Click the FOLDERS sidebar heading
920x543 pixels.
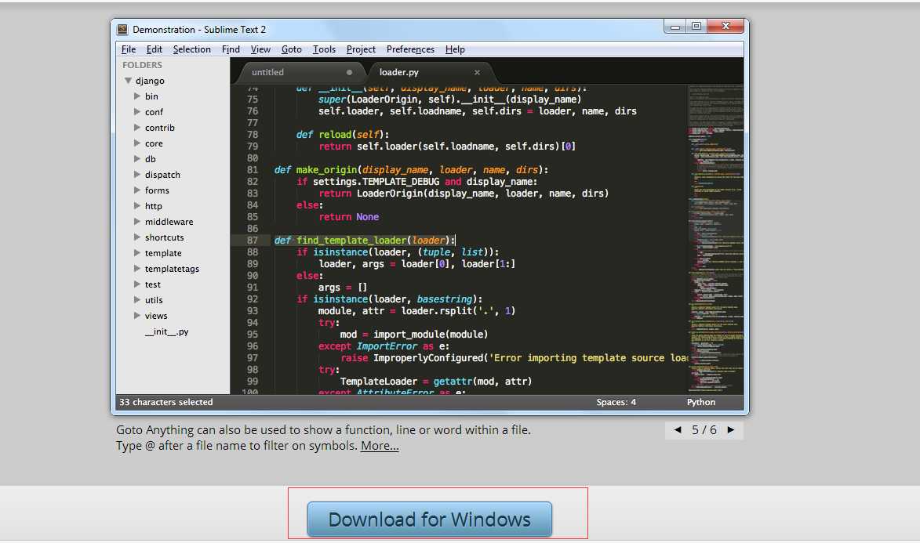coord(142,65)
